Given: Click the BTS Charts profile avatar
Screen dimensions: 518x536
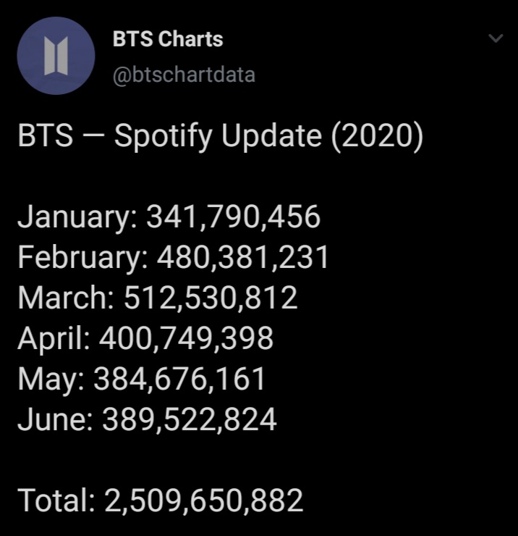Looking at the screenshot, I should point(56,55).
